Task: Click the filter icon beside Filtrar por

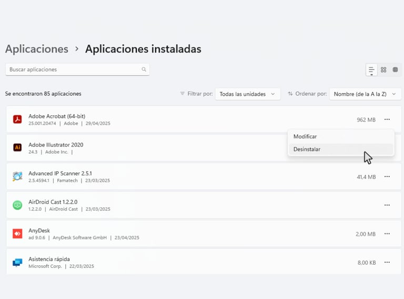Action: point(183,94)
